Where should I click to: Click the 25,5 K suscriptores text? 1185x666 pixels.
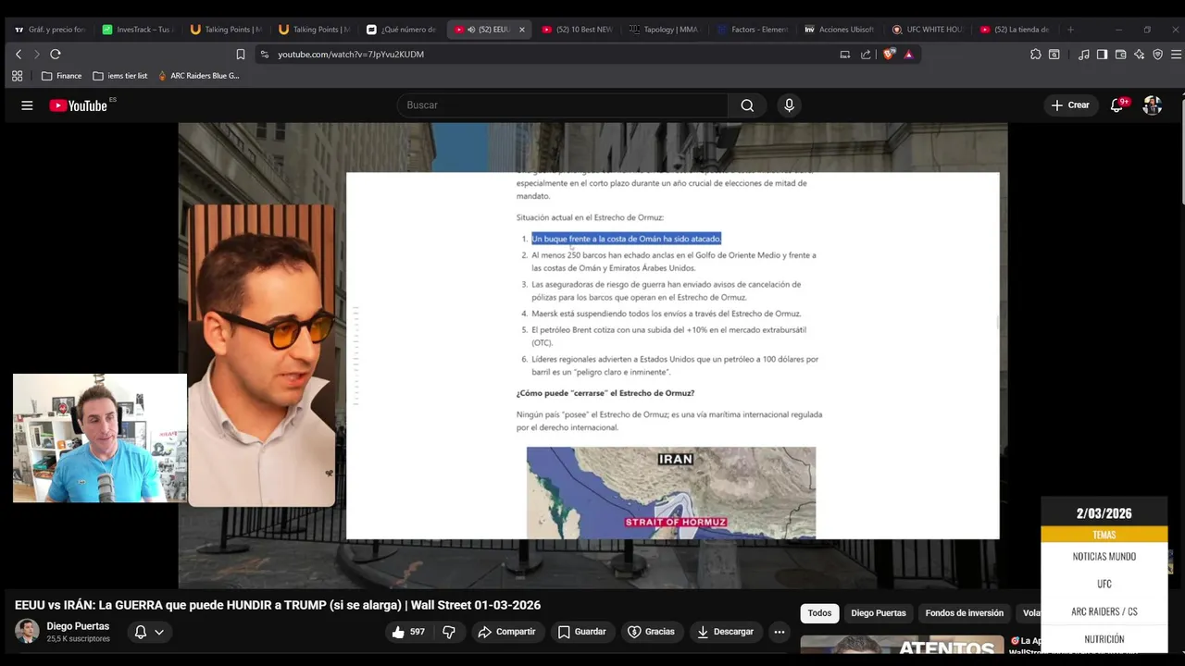(78, 639)
